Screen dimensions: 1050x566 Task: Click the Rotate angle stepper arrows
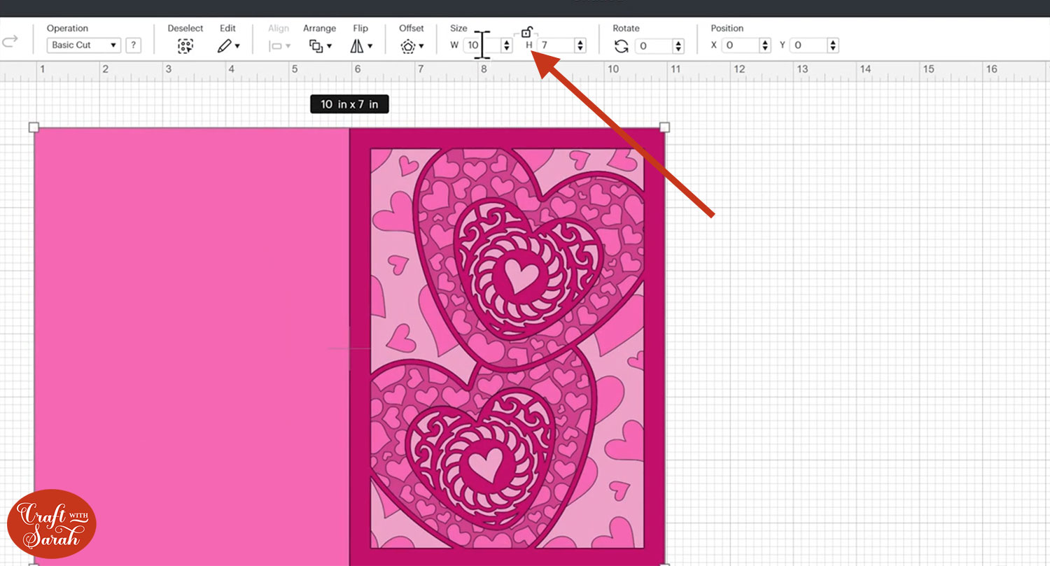(678, 46)
